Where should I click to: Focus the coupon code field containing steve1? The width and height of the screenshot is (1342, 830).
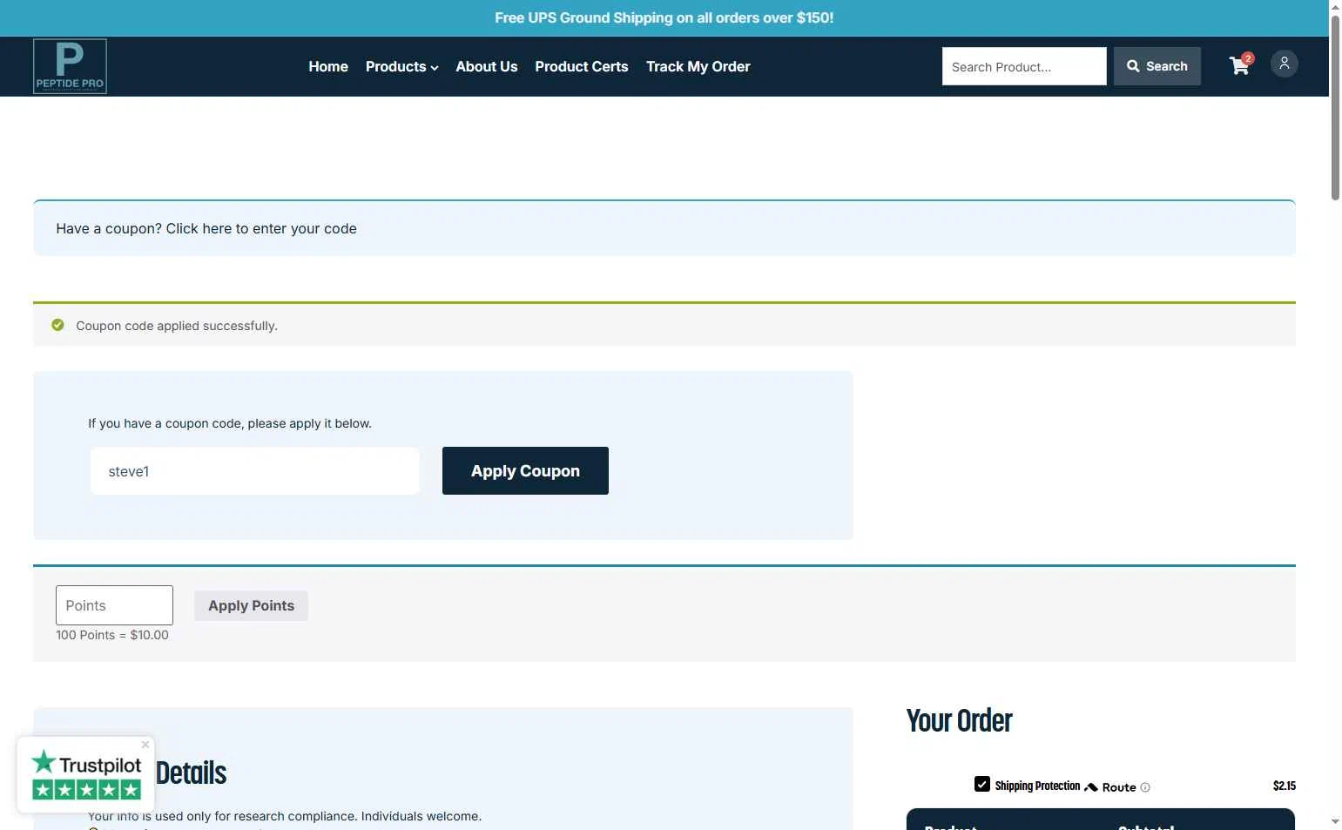click(x=255, y=471)
